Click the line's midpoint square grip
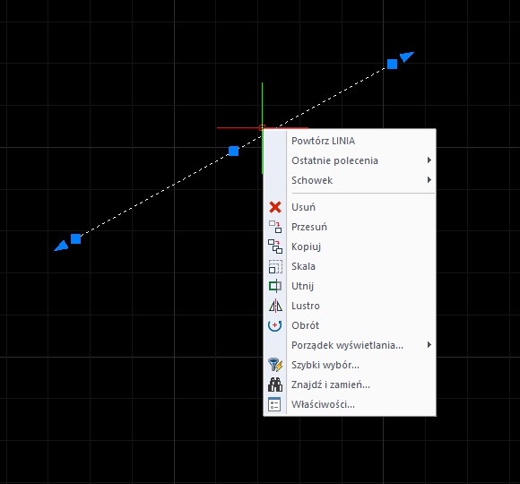Viewport: 520px width, 484px height. click(233, 151)
